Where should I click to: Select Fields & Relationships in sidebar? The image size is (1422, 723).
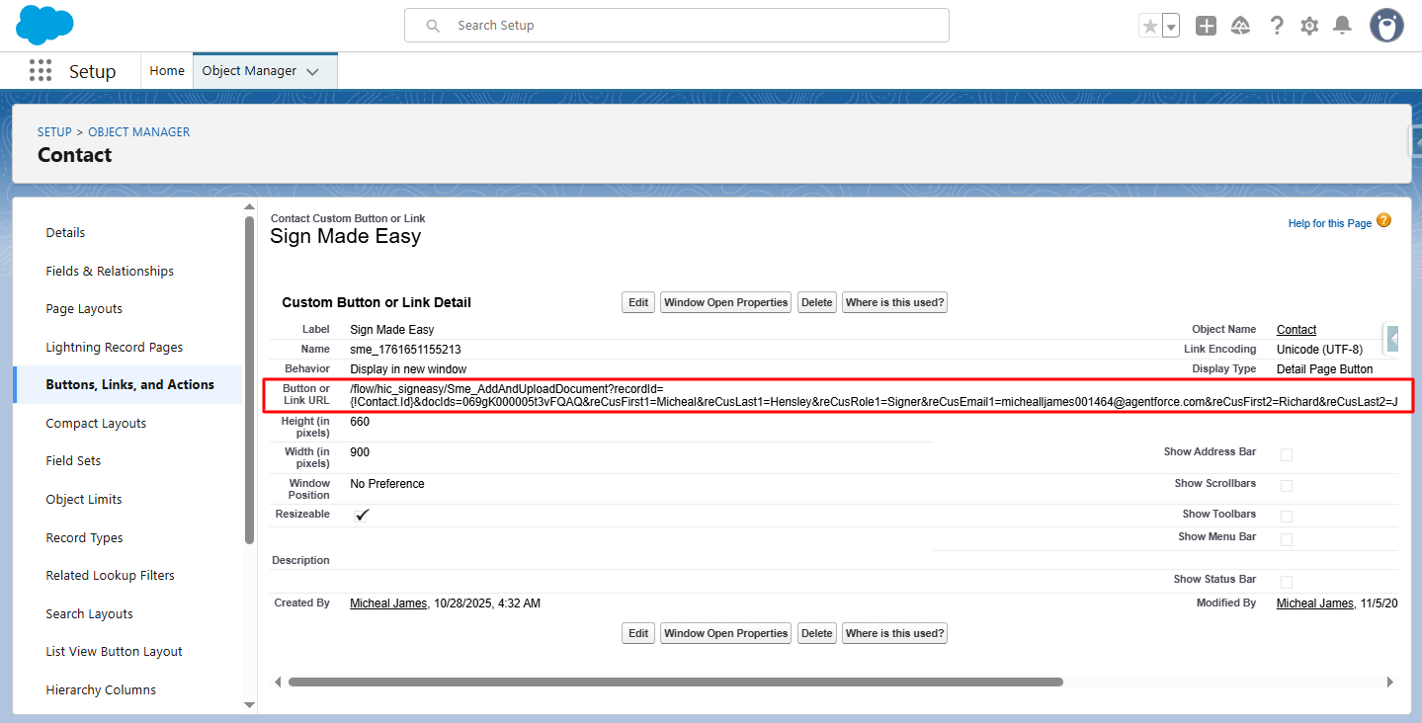(110, 271)
